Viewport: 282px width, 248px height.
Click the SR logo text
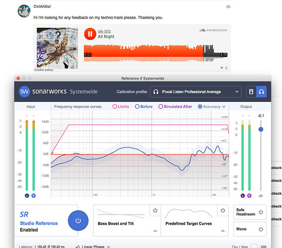[x=24, y=214]
